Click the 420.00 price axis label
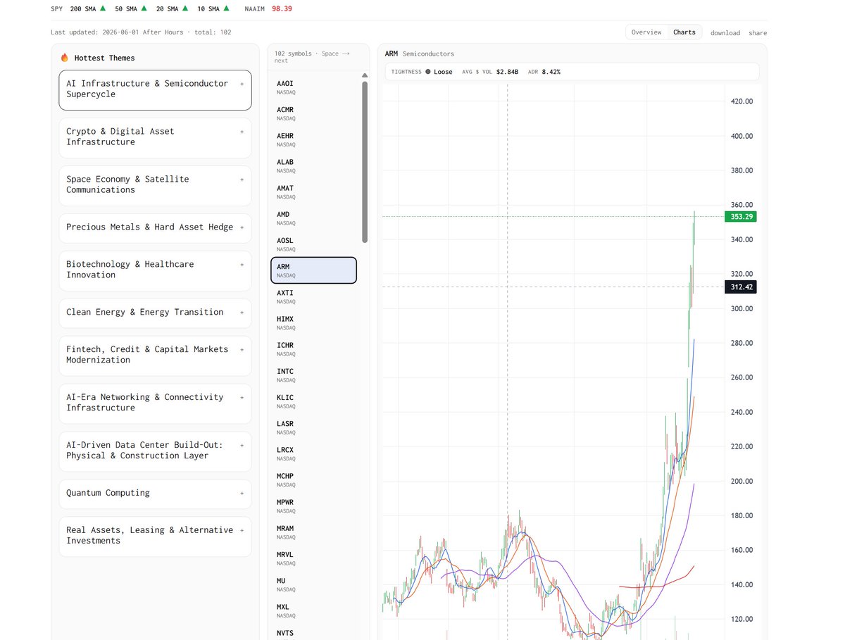The width and height of the screenshot is (845, 640). 742,101
